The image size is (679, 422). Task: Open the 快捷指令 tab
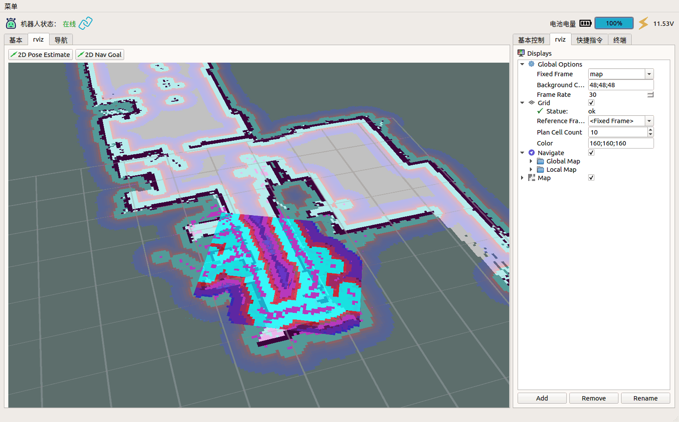[x=590, y=40]
